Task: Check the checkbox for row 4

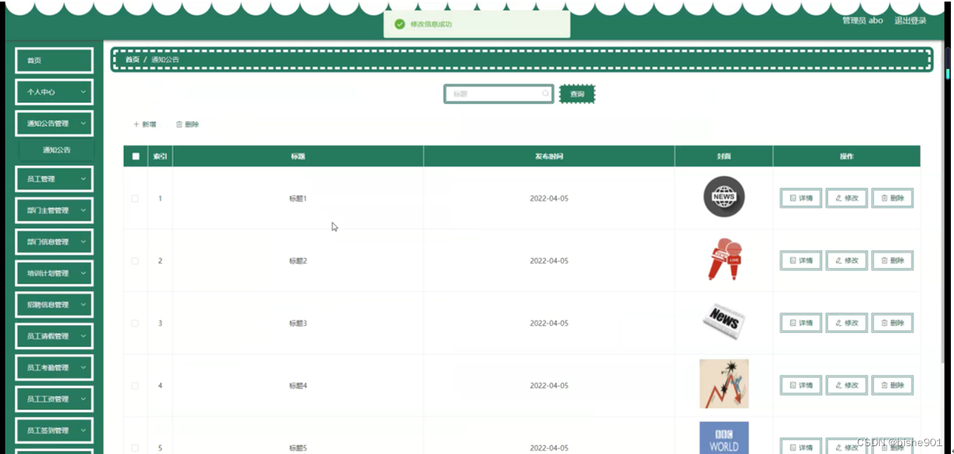Action: [134, 386]
